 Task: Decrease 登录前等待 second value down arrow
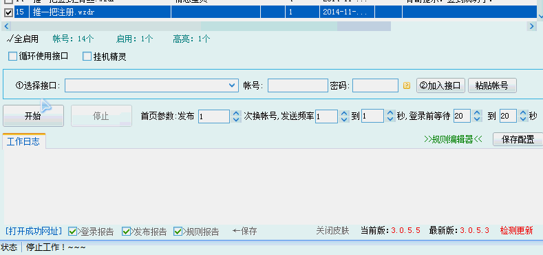click(x=523, y=119)
